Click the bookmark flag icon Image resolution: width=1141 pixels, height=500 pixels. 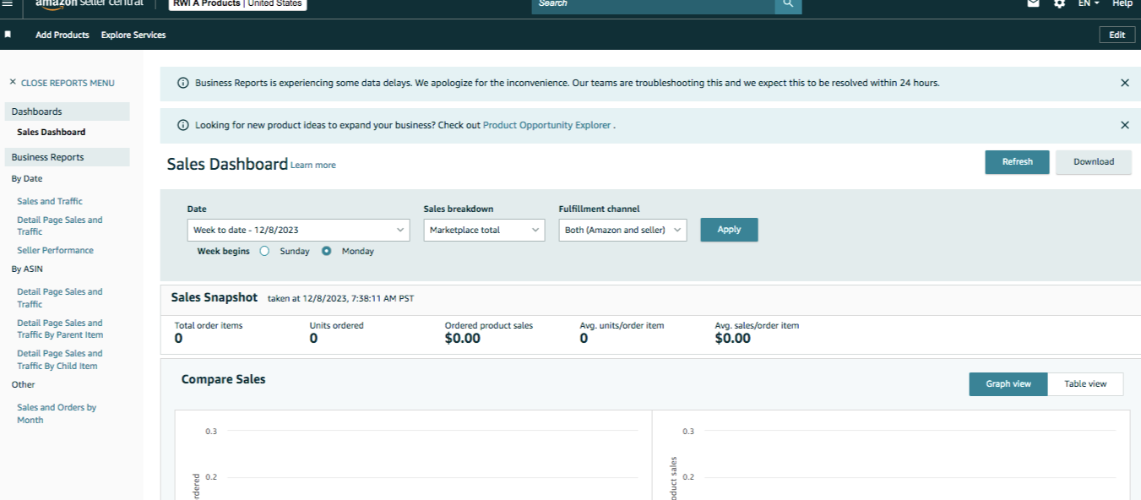pos(8,35)
